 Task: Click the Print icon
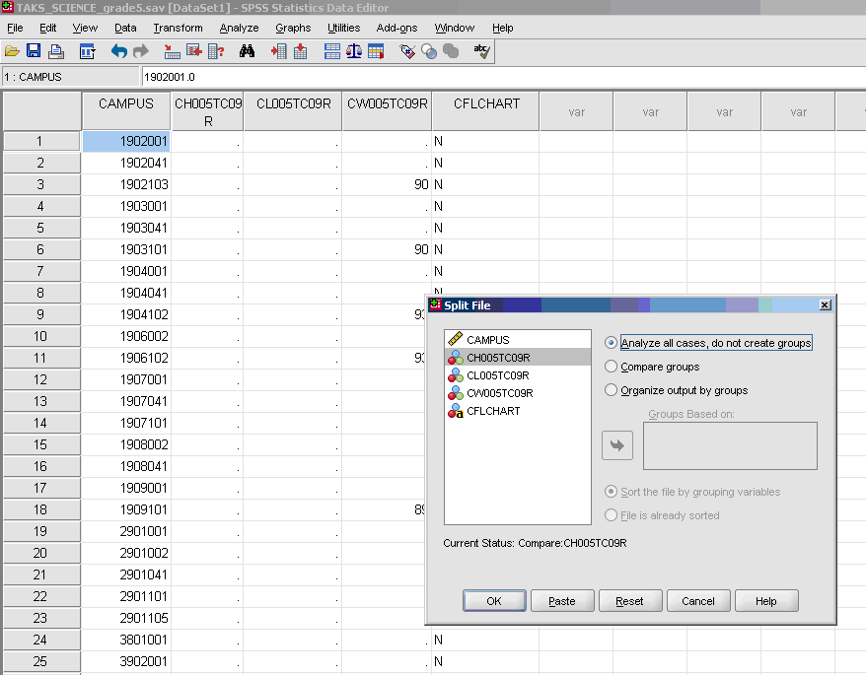coord(56,51)
